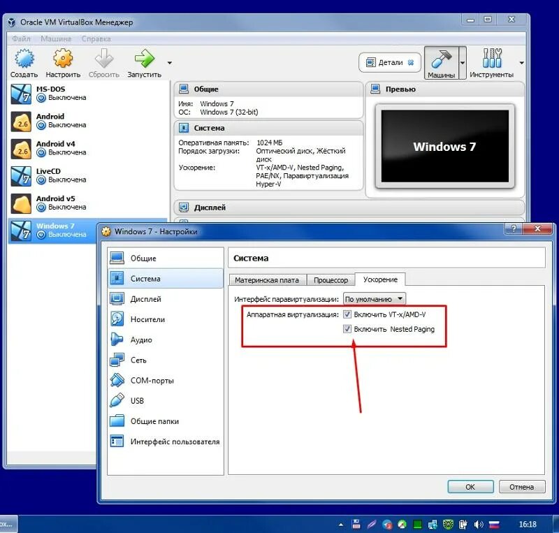Click the Windows 7 preview thumbnail

445,146
